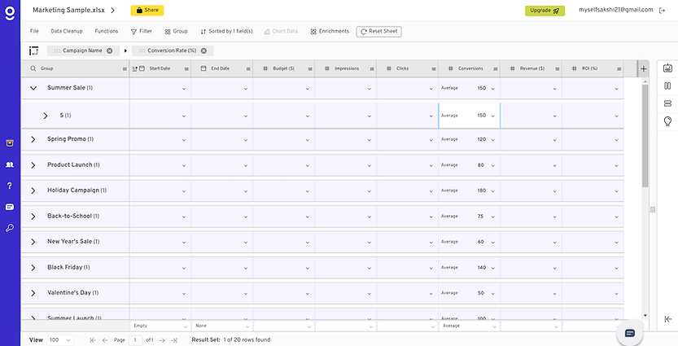Open the lightbulb insights icon
Viewport: 678px width, 346px height.
pos(667,120)
